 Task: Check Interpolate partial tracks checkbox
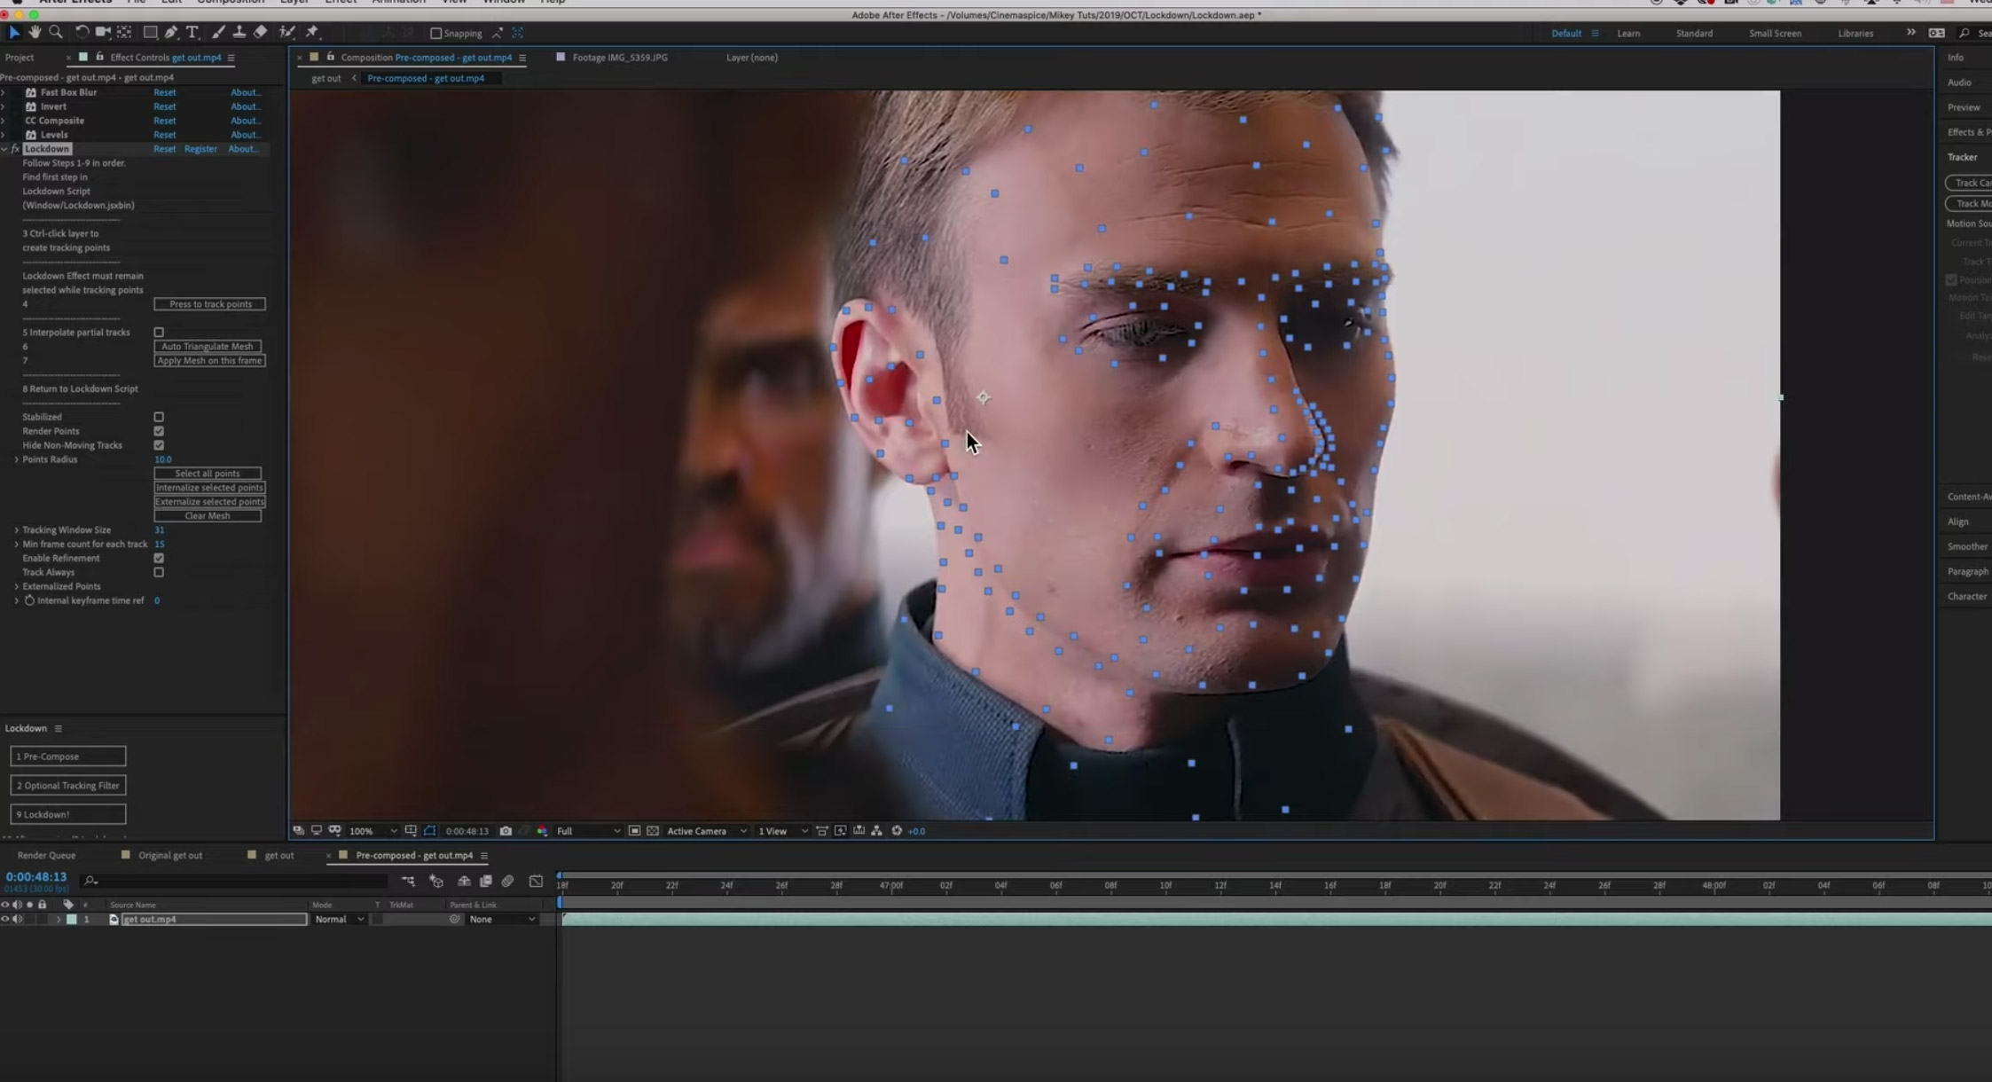pyautogui.click(x=159, y=333)
